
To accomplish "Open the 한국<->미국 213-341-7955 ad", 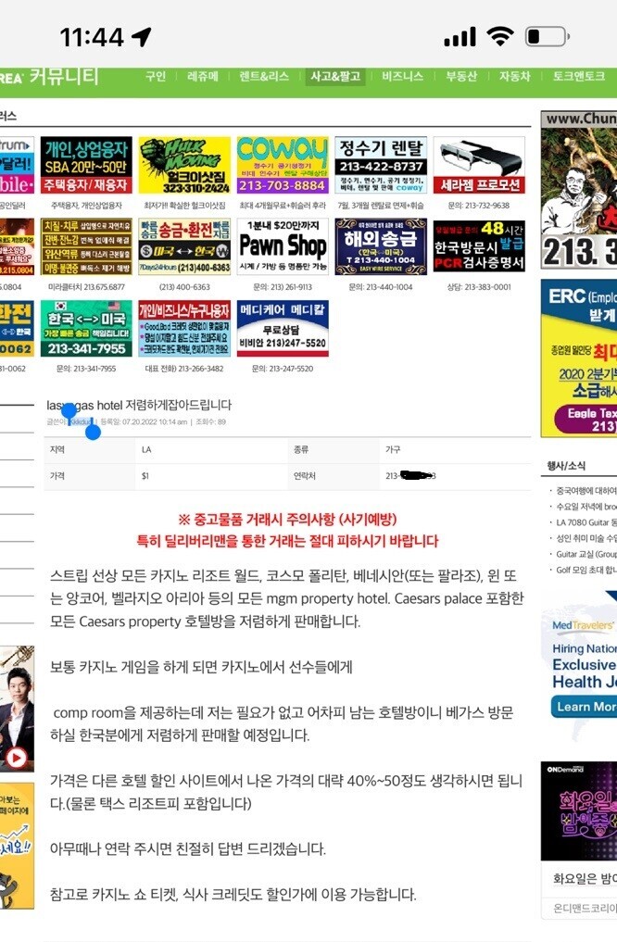I will pyautogui.click(x=86, y=329).
